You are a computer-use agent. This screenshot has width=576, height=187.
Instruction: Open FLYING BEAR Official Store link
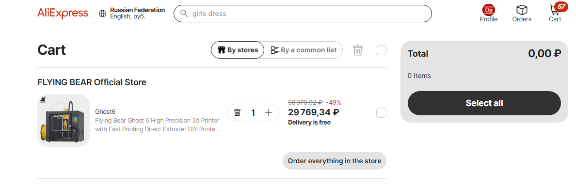[92, 82]
